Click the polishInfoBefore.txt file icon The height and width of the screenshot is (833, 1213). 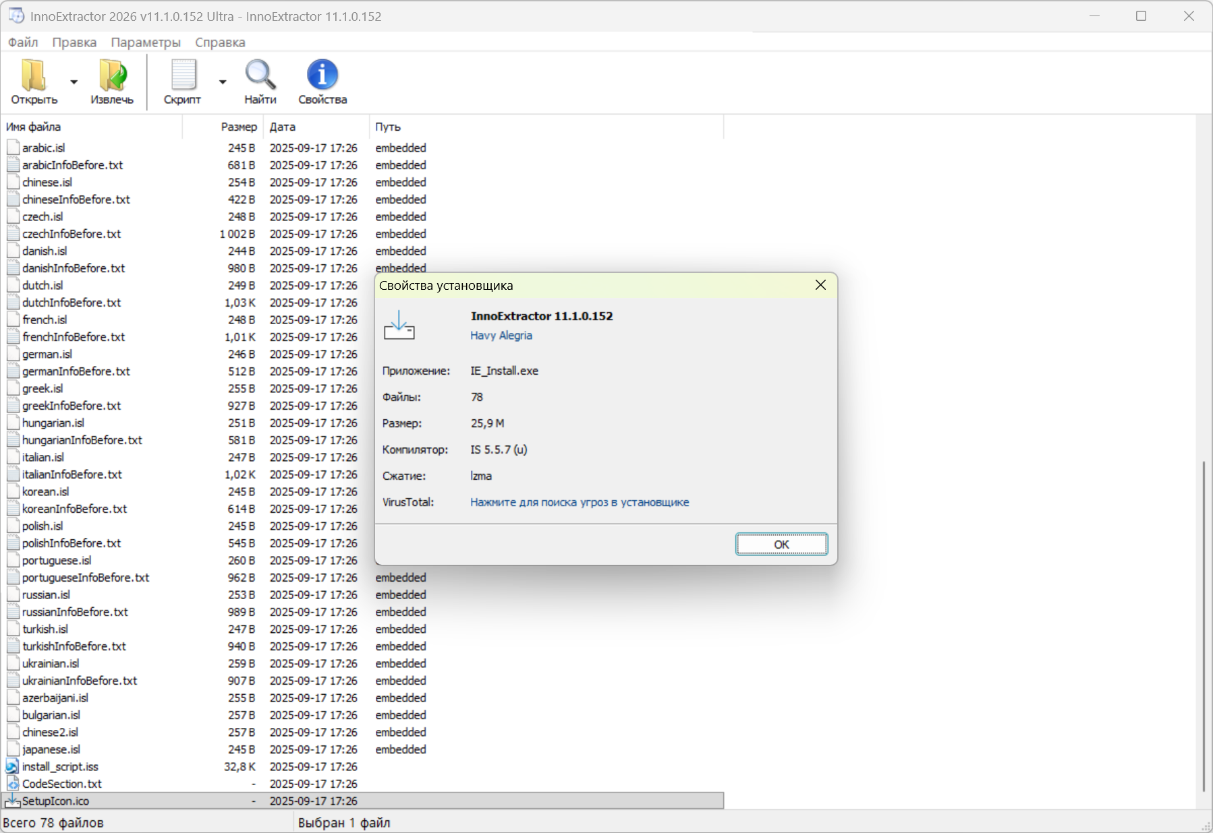(x=13, y=543)
